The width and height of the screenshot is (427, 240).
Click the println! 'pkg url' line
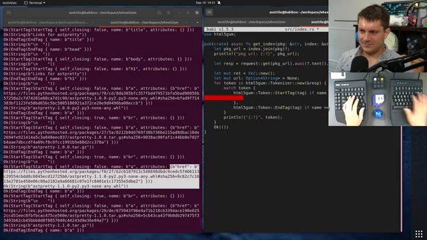tap(256, 54)
